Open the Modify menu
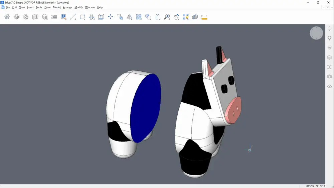334x188 pixels. (x=78, y=7)
